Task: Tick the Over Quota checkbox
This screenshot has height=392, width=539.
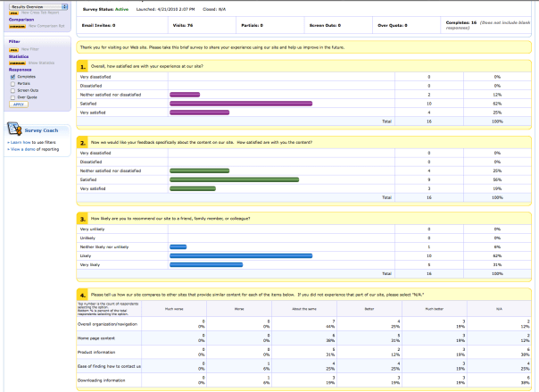Action: tap(12, 97)
